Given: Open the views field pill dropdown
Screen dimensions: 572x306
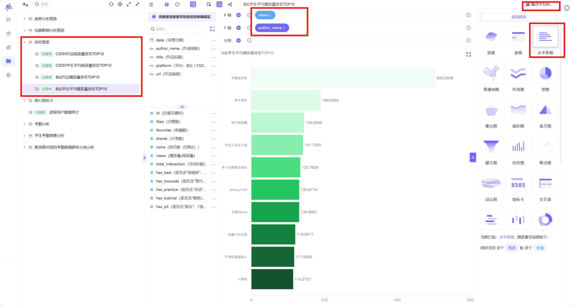Looking at the screenshot, I should [265, 15].
